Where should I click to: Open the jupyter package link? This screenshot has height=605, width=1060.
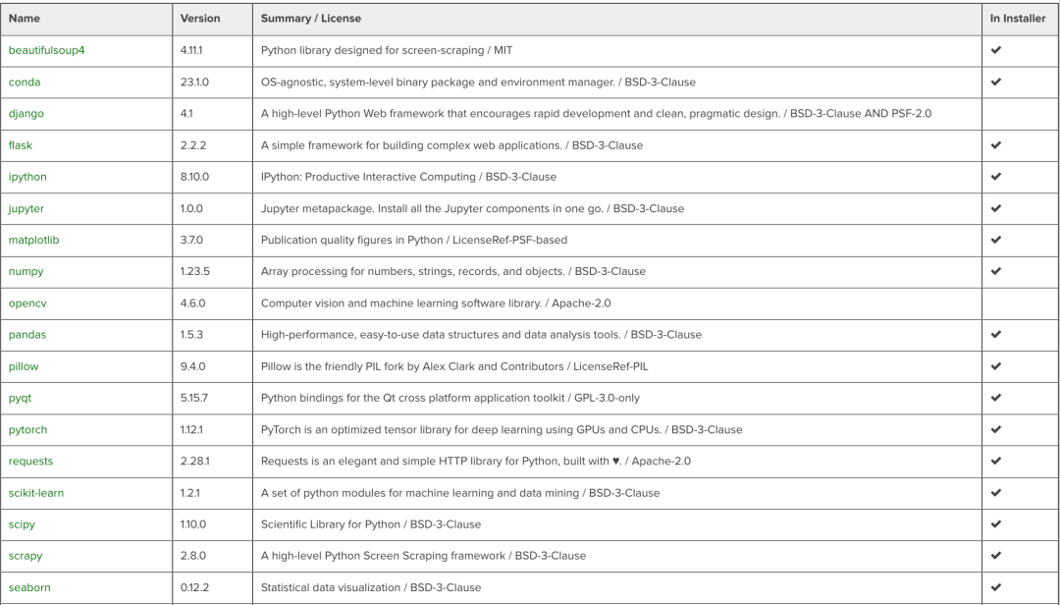(x=26, y=208)
